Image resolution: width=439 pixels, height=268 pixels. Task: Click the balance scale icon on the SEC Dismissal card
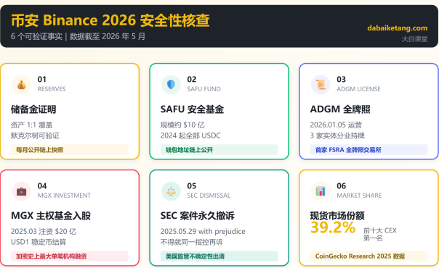click(171, 191)
